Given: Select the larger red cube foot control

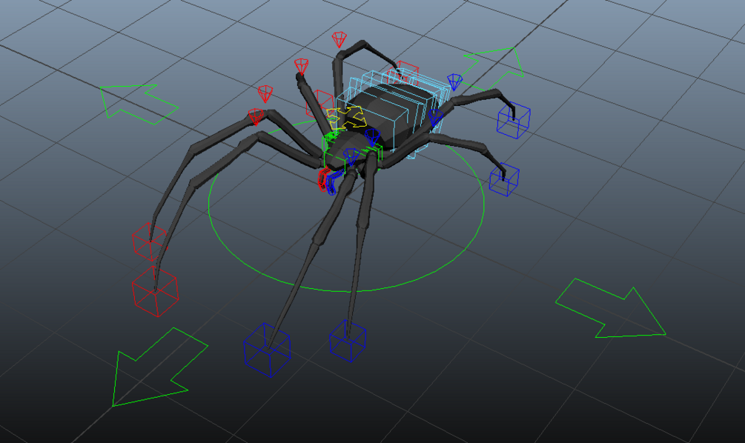Looking at the screenshot, I should (156, 290).
